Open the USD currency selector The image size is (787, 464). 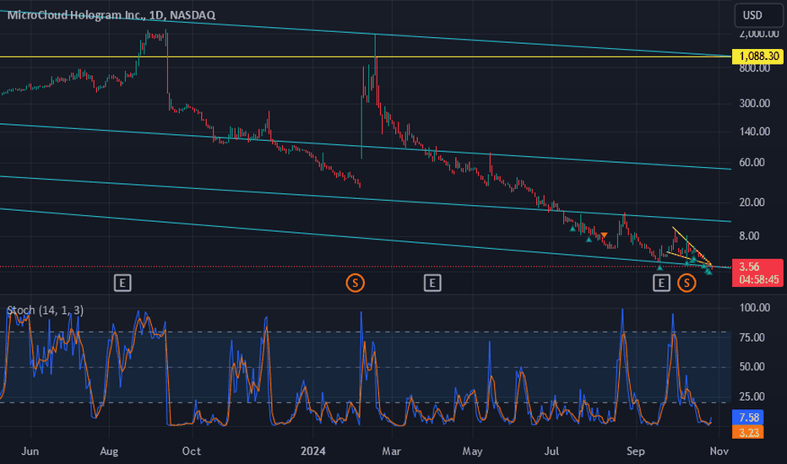click(758, 15)
